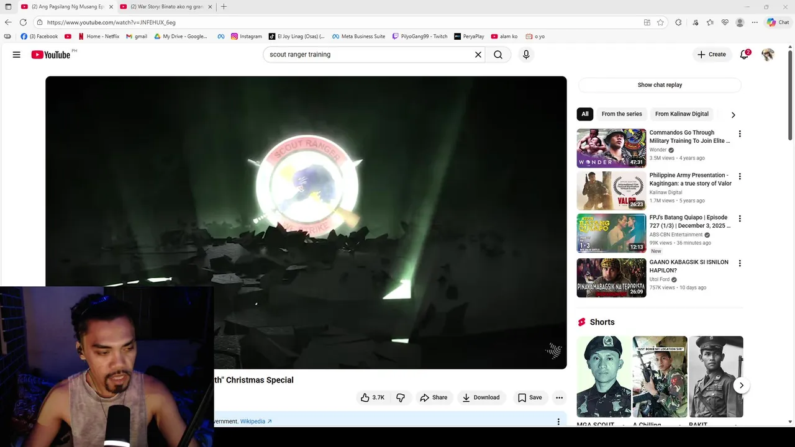
Task: Open the green beret soldier Short
Action: click(x=604, y=377)
